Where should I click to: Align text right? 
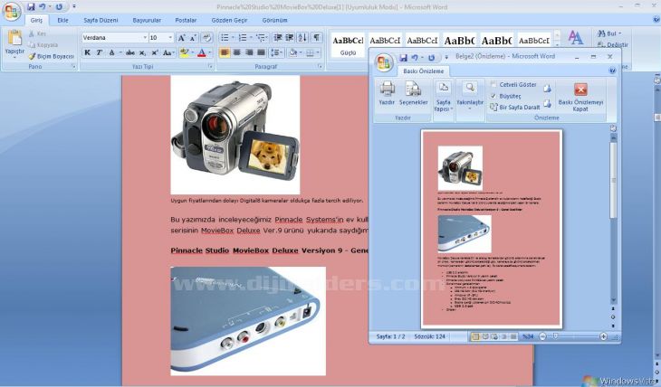[x=249, y=52]
